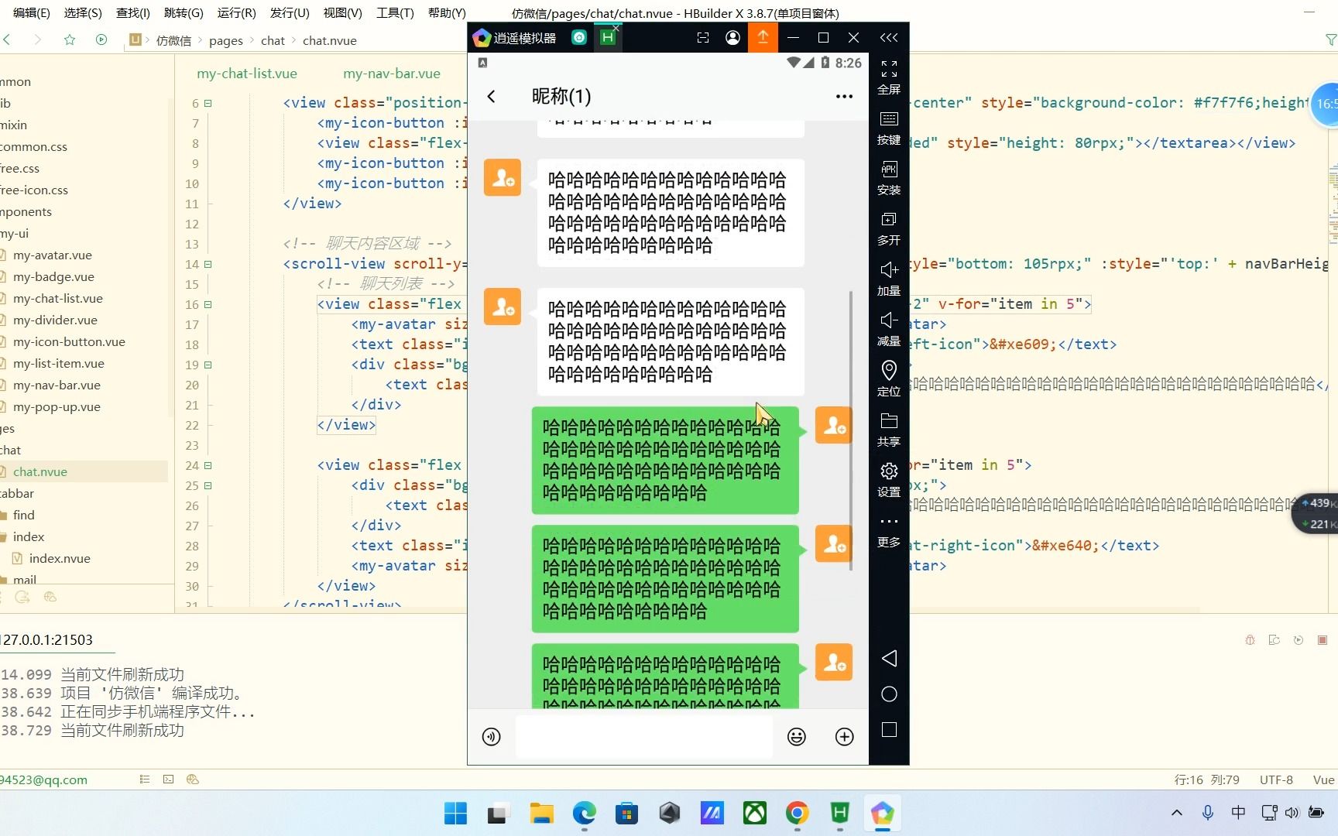Viewport: 1338px width, 836px height.
Task: Click 'chat' folder in breadcrumb path
Action: [273, 40]
